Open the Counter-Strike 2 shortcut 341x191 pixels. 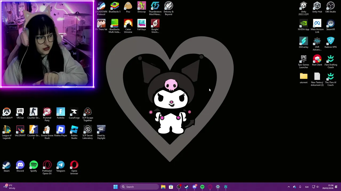pyautogui.click(x=34, y=132)
